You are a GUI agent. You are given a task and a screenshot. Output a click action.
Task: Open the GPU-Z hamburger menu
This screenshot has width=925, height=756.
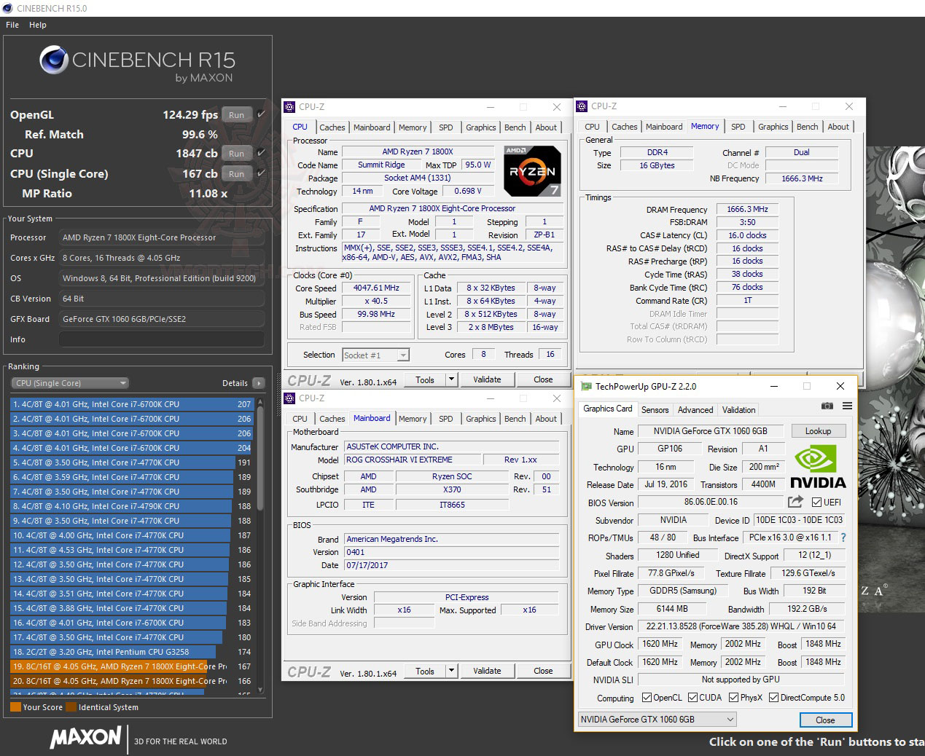(x=846, y=406)
